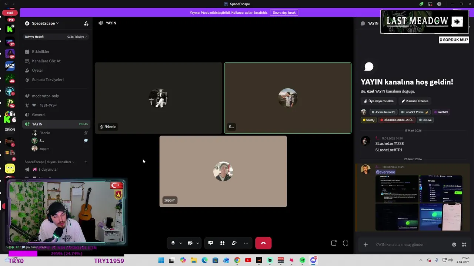Open Spotify from the taskbar

pyautogui.click(x=303, y=260)
